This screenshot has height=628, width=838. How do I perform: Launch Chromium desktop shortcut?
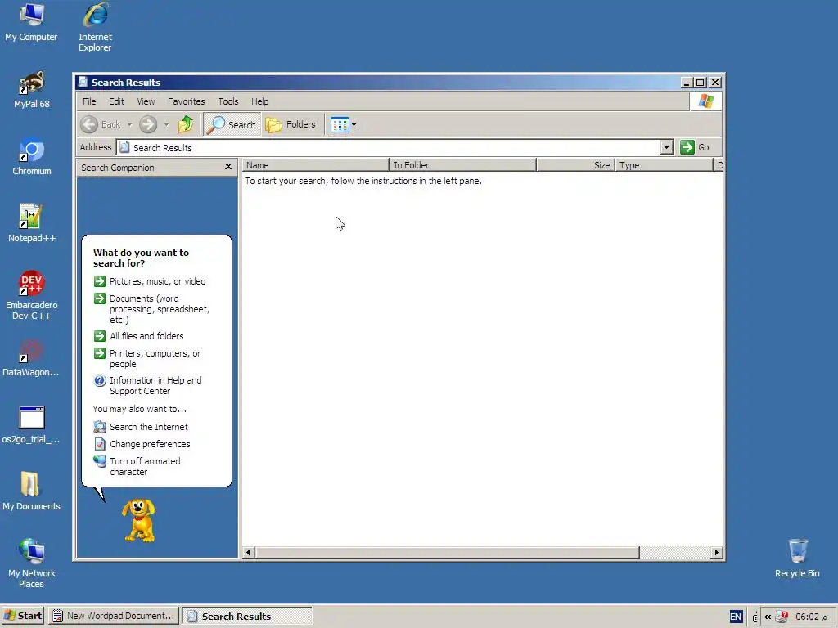tap(32, 157)
